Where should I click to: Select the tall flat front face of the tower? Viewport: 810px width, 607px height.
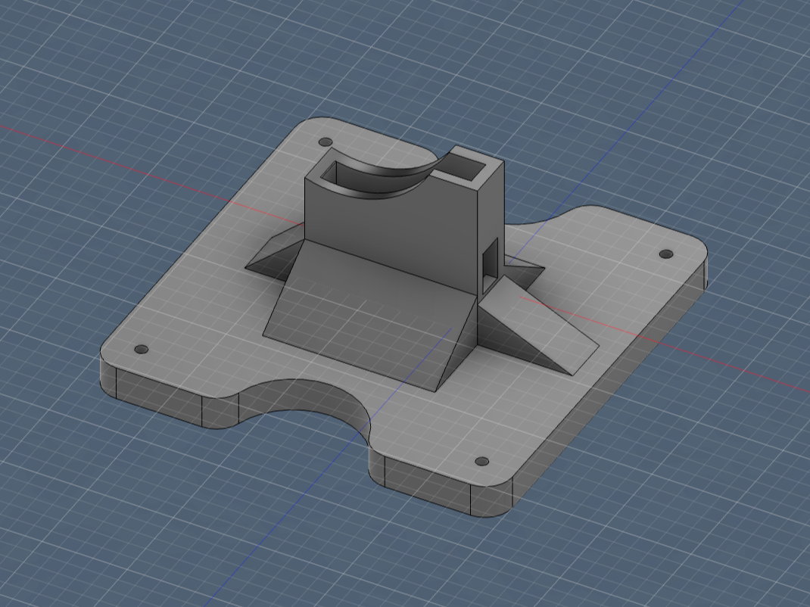[x=391, y=230]
